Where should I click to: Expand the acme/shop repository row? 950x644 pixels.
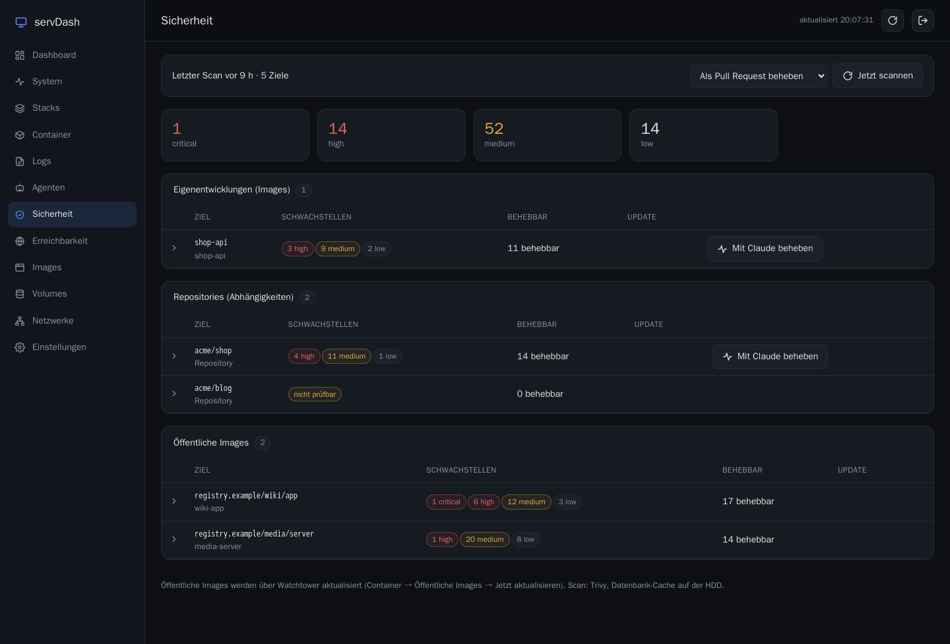pyautogui.click(x=174, y=357)
